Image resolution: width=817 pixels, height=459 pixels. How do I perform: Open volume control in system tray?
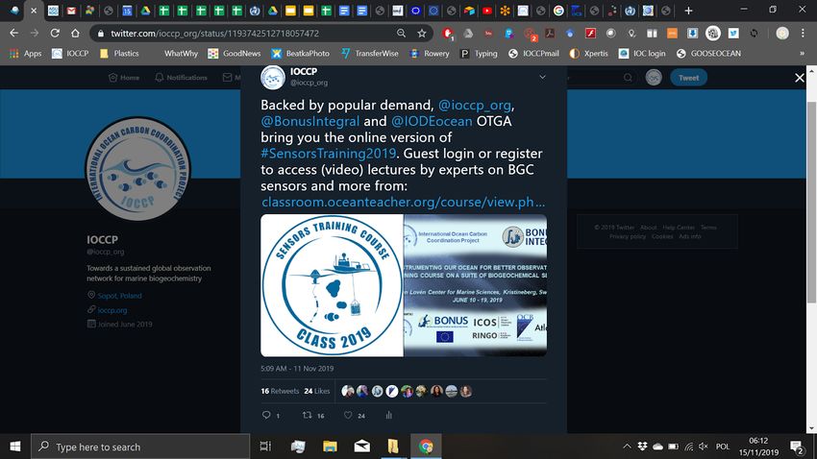pos(704,447)
